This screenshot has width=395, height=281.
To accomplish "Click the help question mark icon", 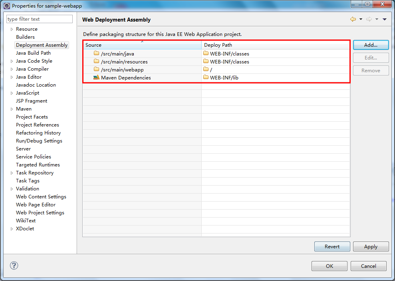I will [x=14, y=265].
